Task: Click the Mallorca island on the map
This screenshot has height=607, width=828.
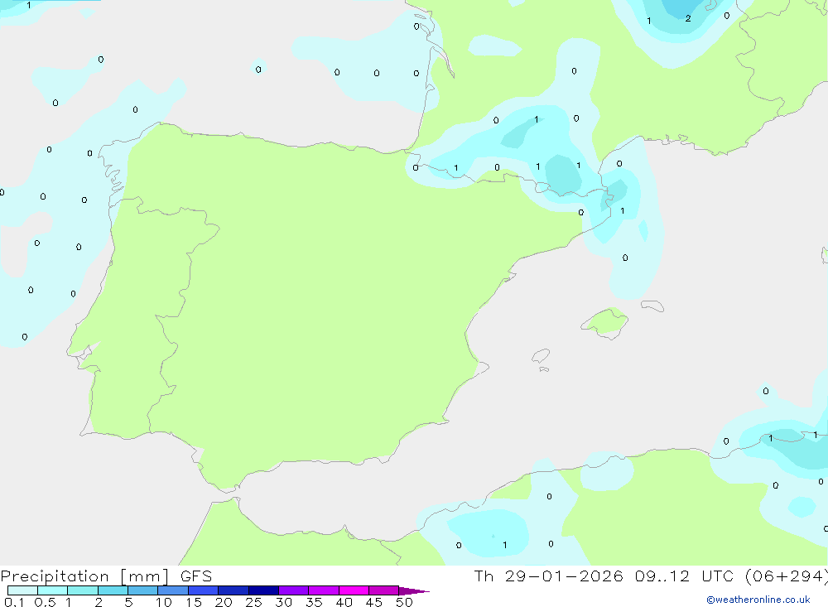Action: coord(605,322)
